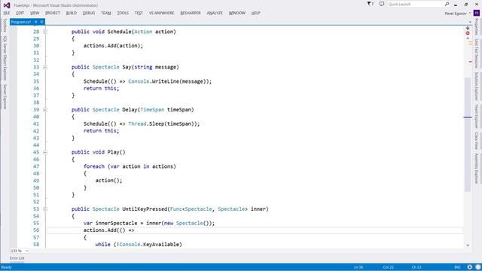Image resolution: width=482 pixels, height=271 pixels.
Task: Close the Program.cs tab
Action: [41, 22]
